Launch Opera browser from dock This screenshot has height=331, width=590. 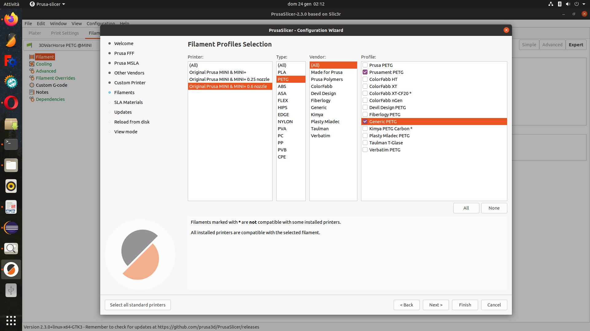tap(11, 103)
